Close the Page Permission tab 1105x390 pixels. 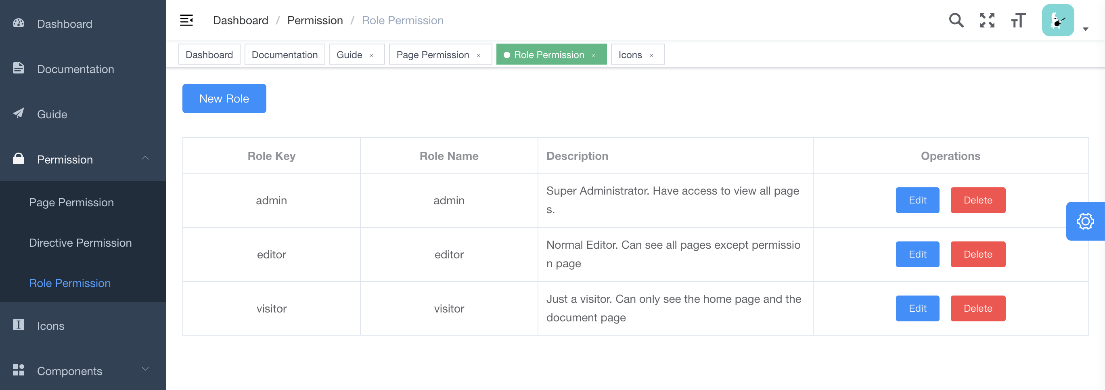click(x=478, y=55)
